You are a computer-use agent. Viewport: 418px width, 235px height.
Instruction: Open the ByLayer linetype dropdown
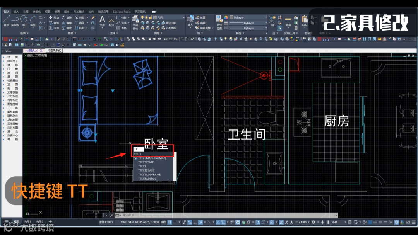pos(266,28)
